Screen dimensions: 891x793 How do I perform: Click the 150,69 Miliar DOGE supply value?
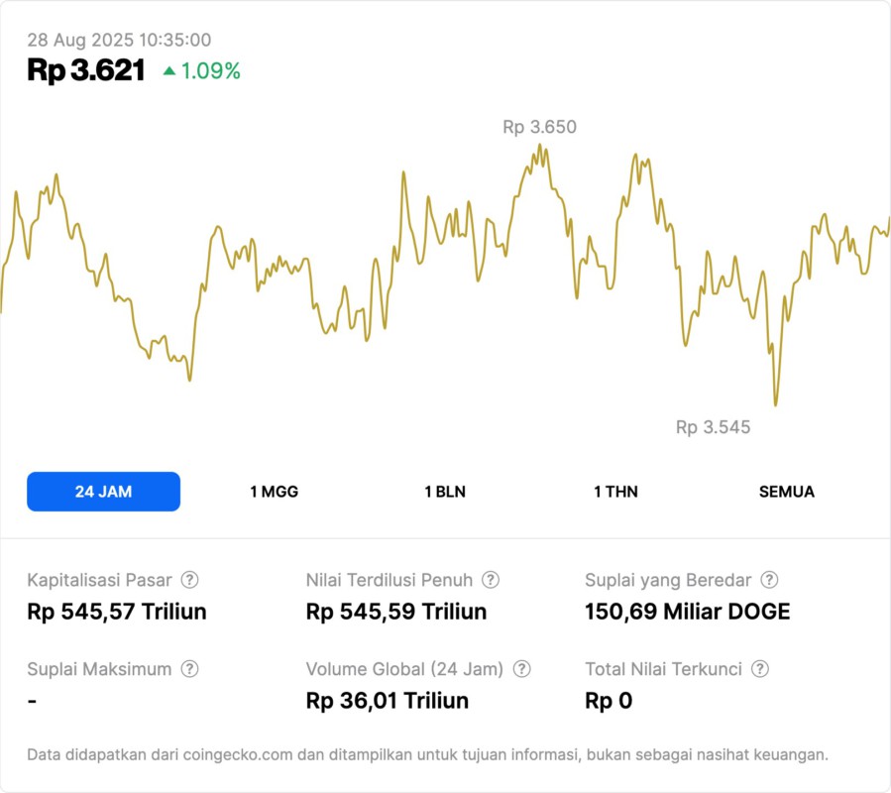[x=688, y=612]
